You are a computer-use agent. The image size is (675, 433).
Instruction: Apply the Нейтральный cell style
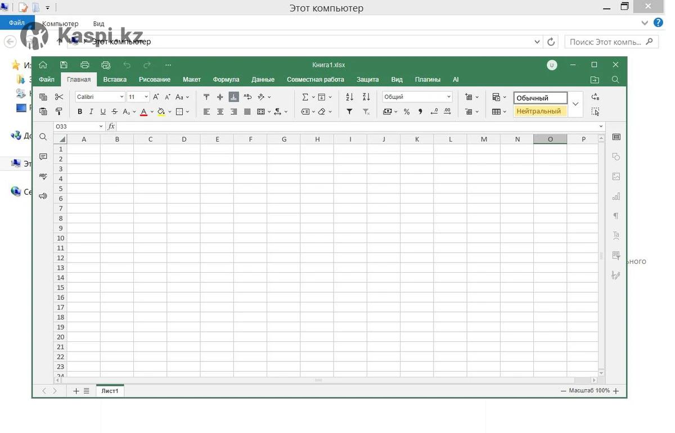click(x=539, y=111)
